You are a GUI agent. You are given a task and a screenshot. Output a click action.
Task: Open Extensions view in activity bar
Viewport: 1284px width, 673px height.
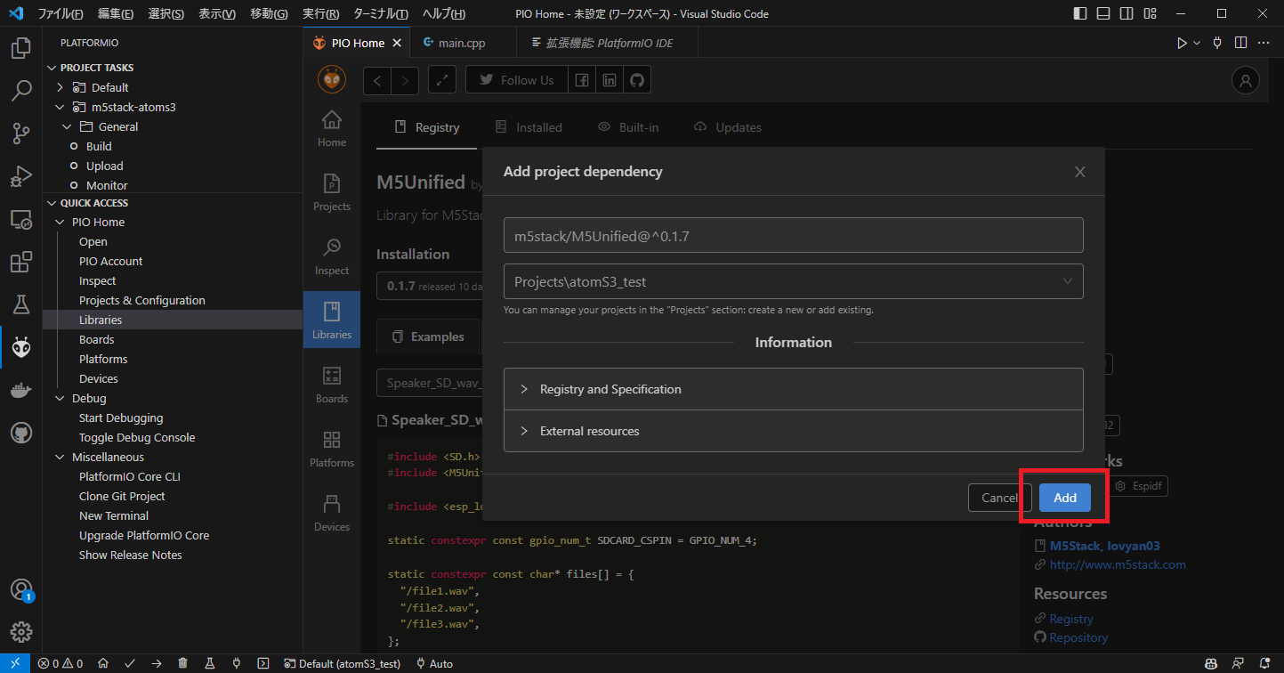[x=21, y=263]
